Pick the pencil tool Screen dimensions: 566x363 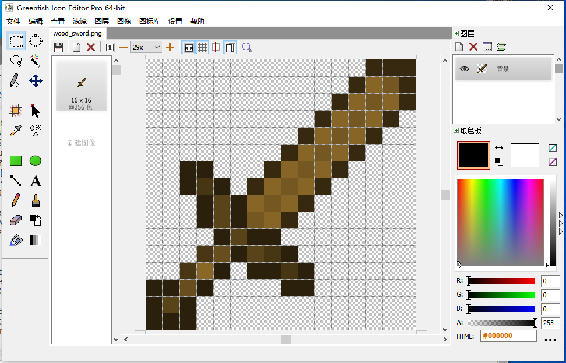(16, 200)
